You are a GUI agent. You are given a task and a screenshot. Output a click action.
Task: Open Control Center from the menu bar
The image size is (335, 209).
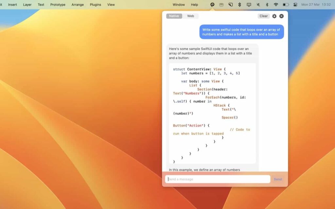click(296, 5)
